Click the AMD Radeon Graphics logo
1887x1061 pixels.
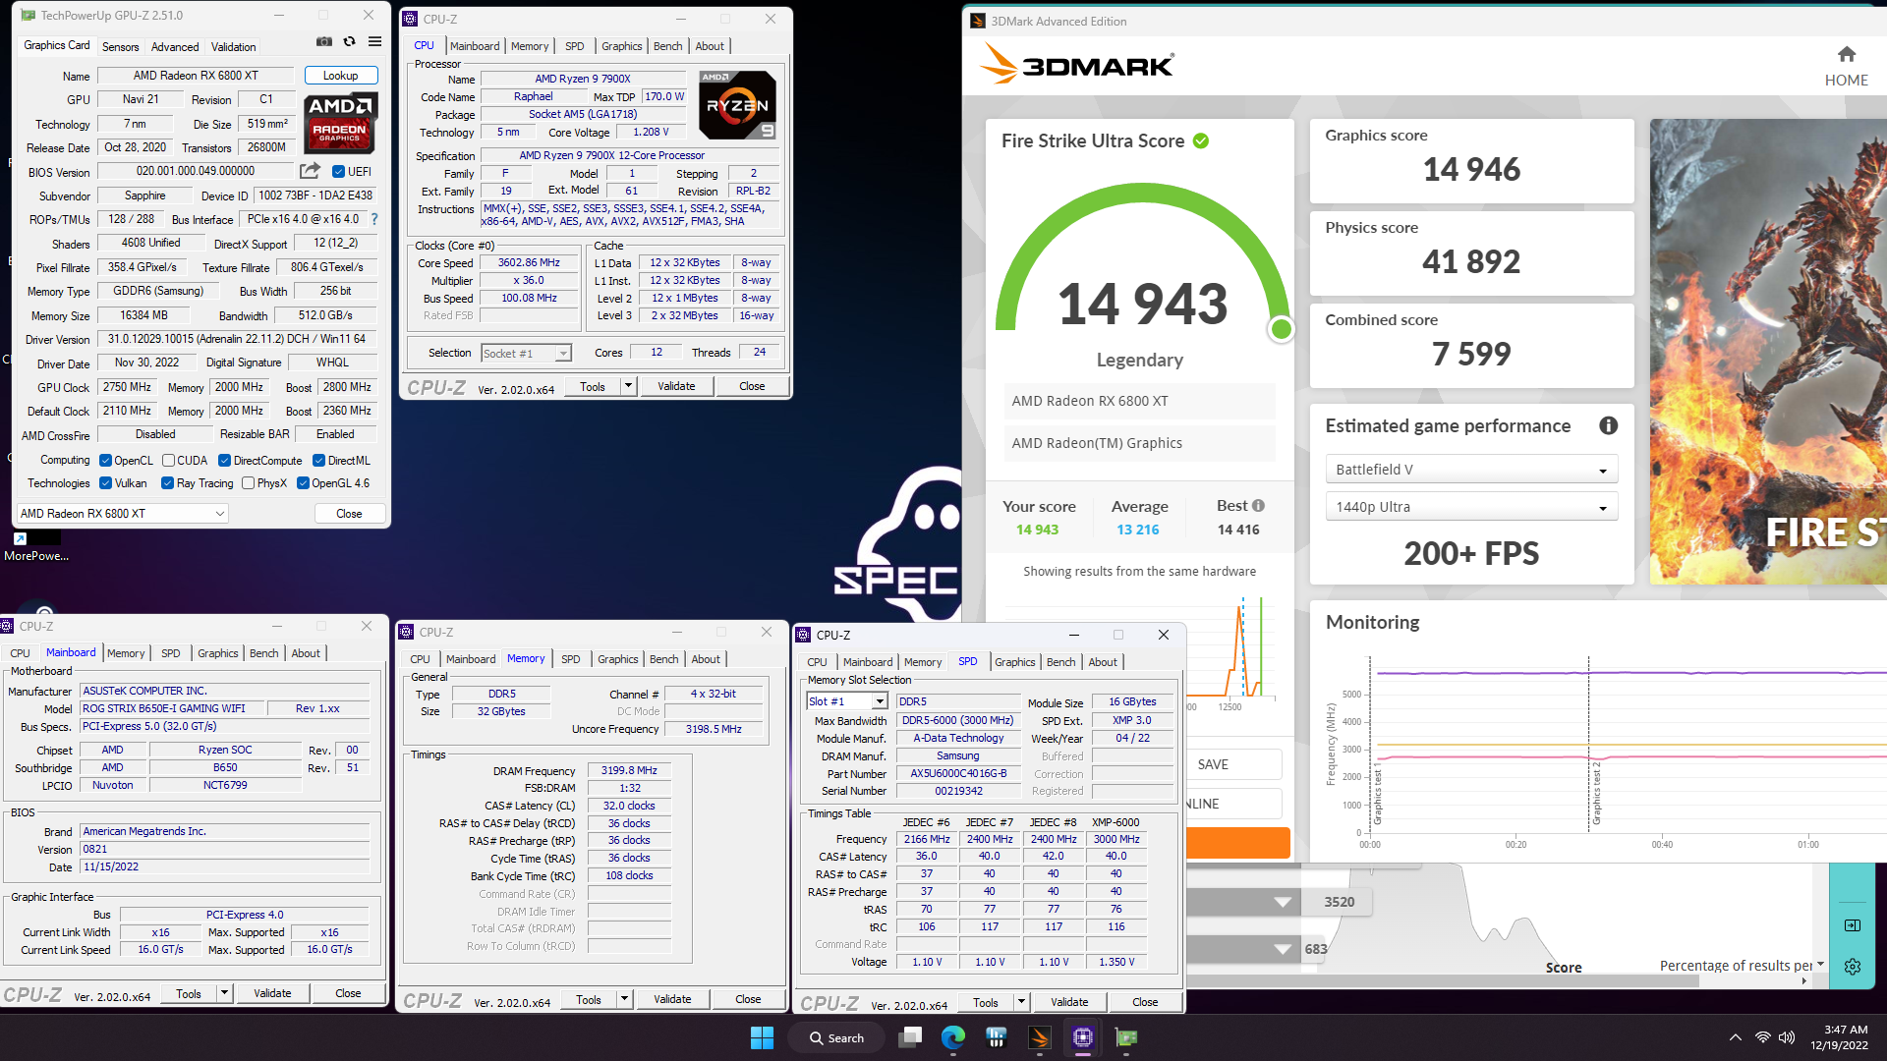coord(340,125)
